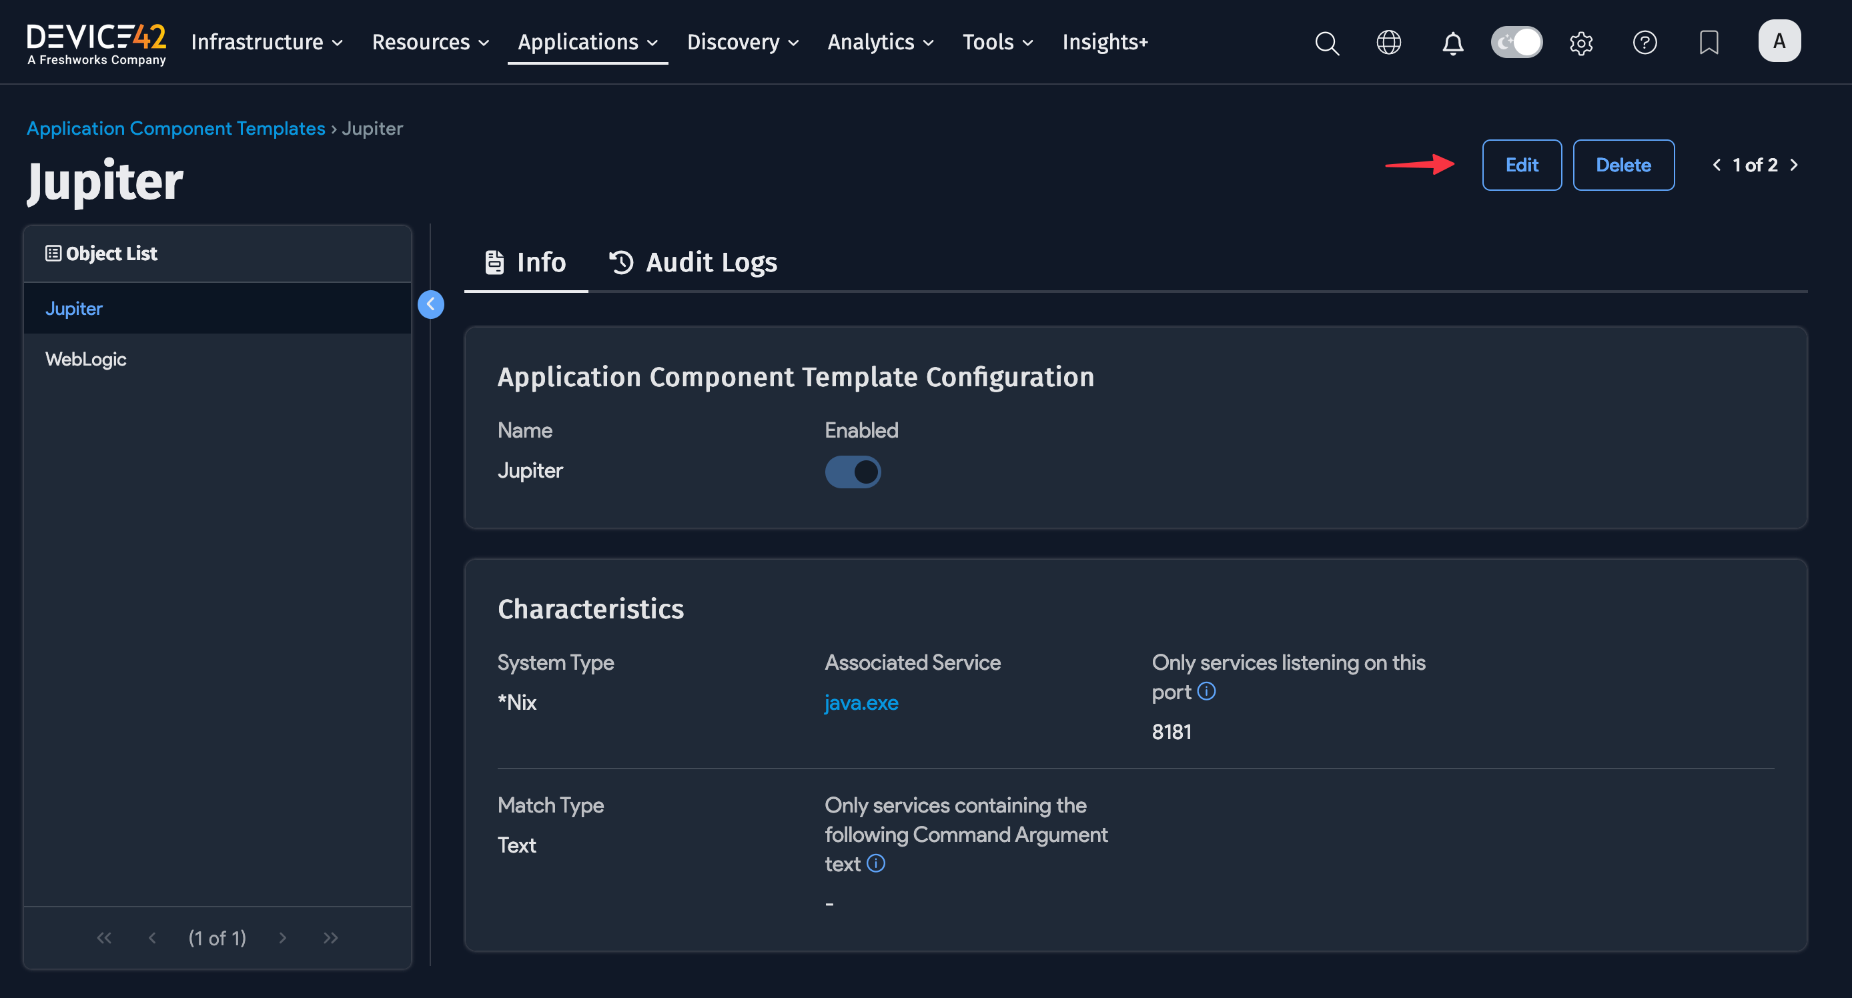The width and height of the screenshot is (1852, 998).
Task: Open the help icon
Action: click(x=1645, y=43)
